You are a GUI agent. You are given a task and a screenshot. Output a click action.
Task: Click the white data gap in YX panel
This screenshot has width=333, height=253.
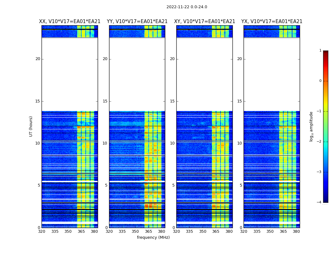click(x=271, y=74)
